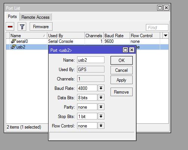The width and height of the screenshot is (188, 150).
Task: Click the Firmware button
Action: pos(41,27)
